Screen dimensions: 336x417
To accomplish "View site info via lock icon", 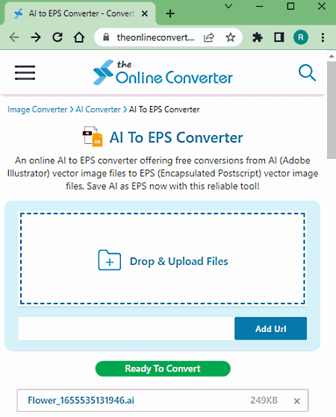I will coord(106,37).
